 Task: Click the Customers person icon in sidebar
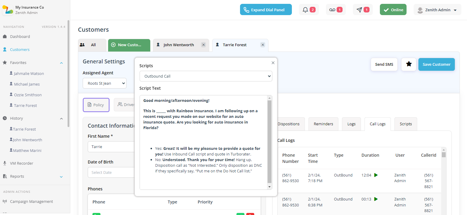[5, 49]
